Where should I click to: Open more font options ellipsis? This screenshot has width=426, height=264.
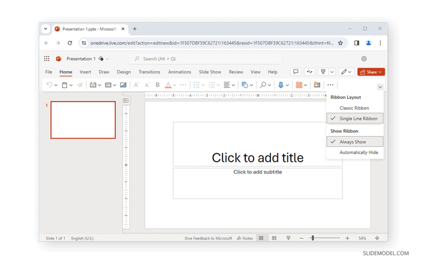[x=184, y=85]
